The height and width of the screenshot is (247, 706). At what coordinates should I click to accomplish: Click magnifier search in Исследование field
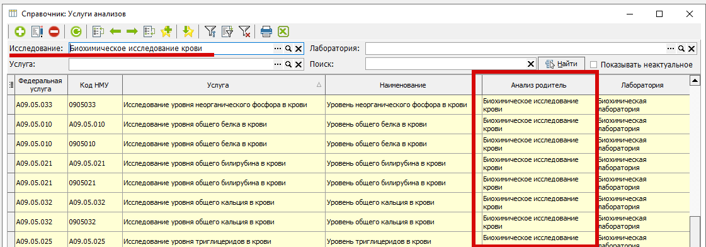[288, 49]
